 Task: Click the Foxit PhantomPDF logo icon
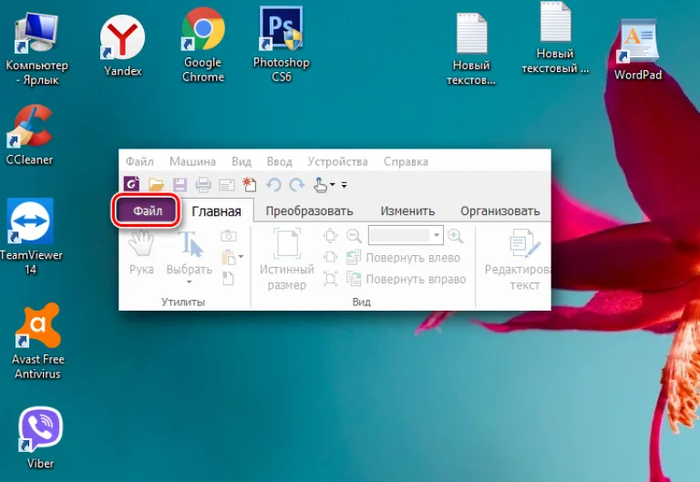(x=131, y=184)
